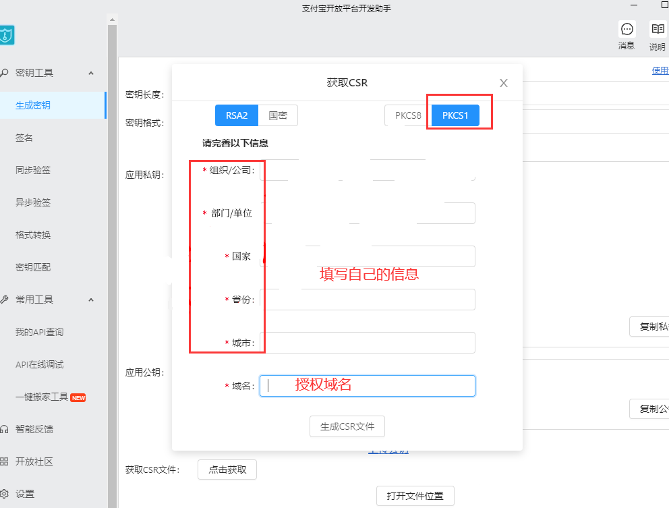This screenshot has width=669, height=508.
Task: Focus the 省份 input field
Action: [368, 300]
